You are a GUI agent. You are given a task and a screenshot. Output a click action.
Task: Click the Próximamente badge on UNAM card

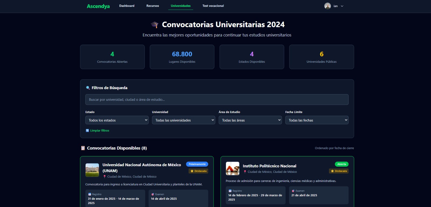pos(197,164)
